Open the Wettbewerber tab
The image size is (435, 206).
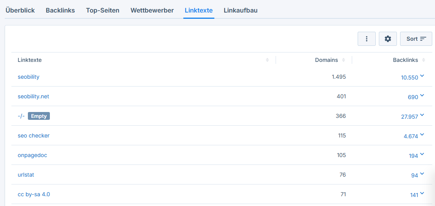pyautogui.click(x=152, y=11)
